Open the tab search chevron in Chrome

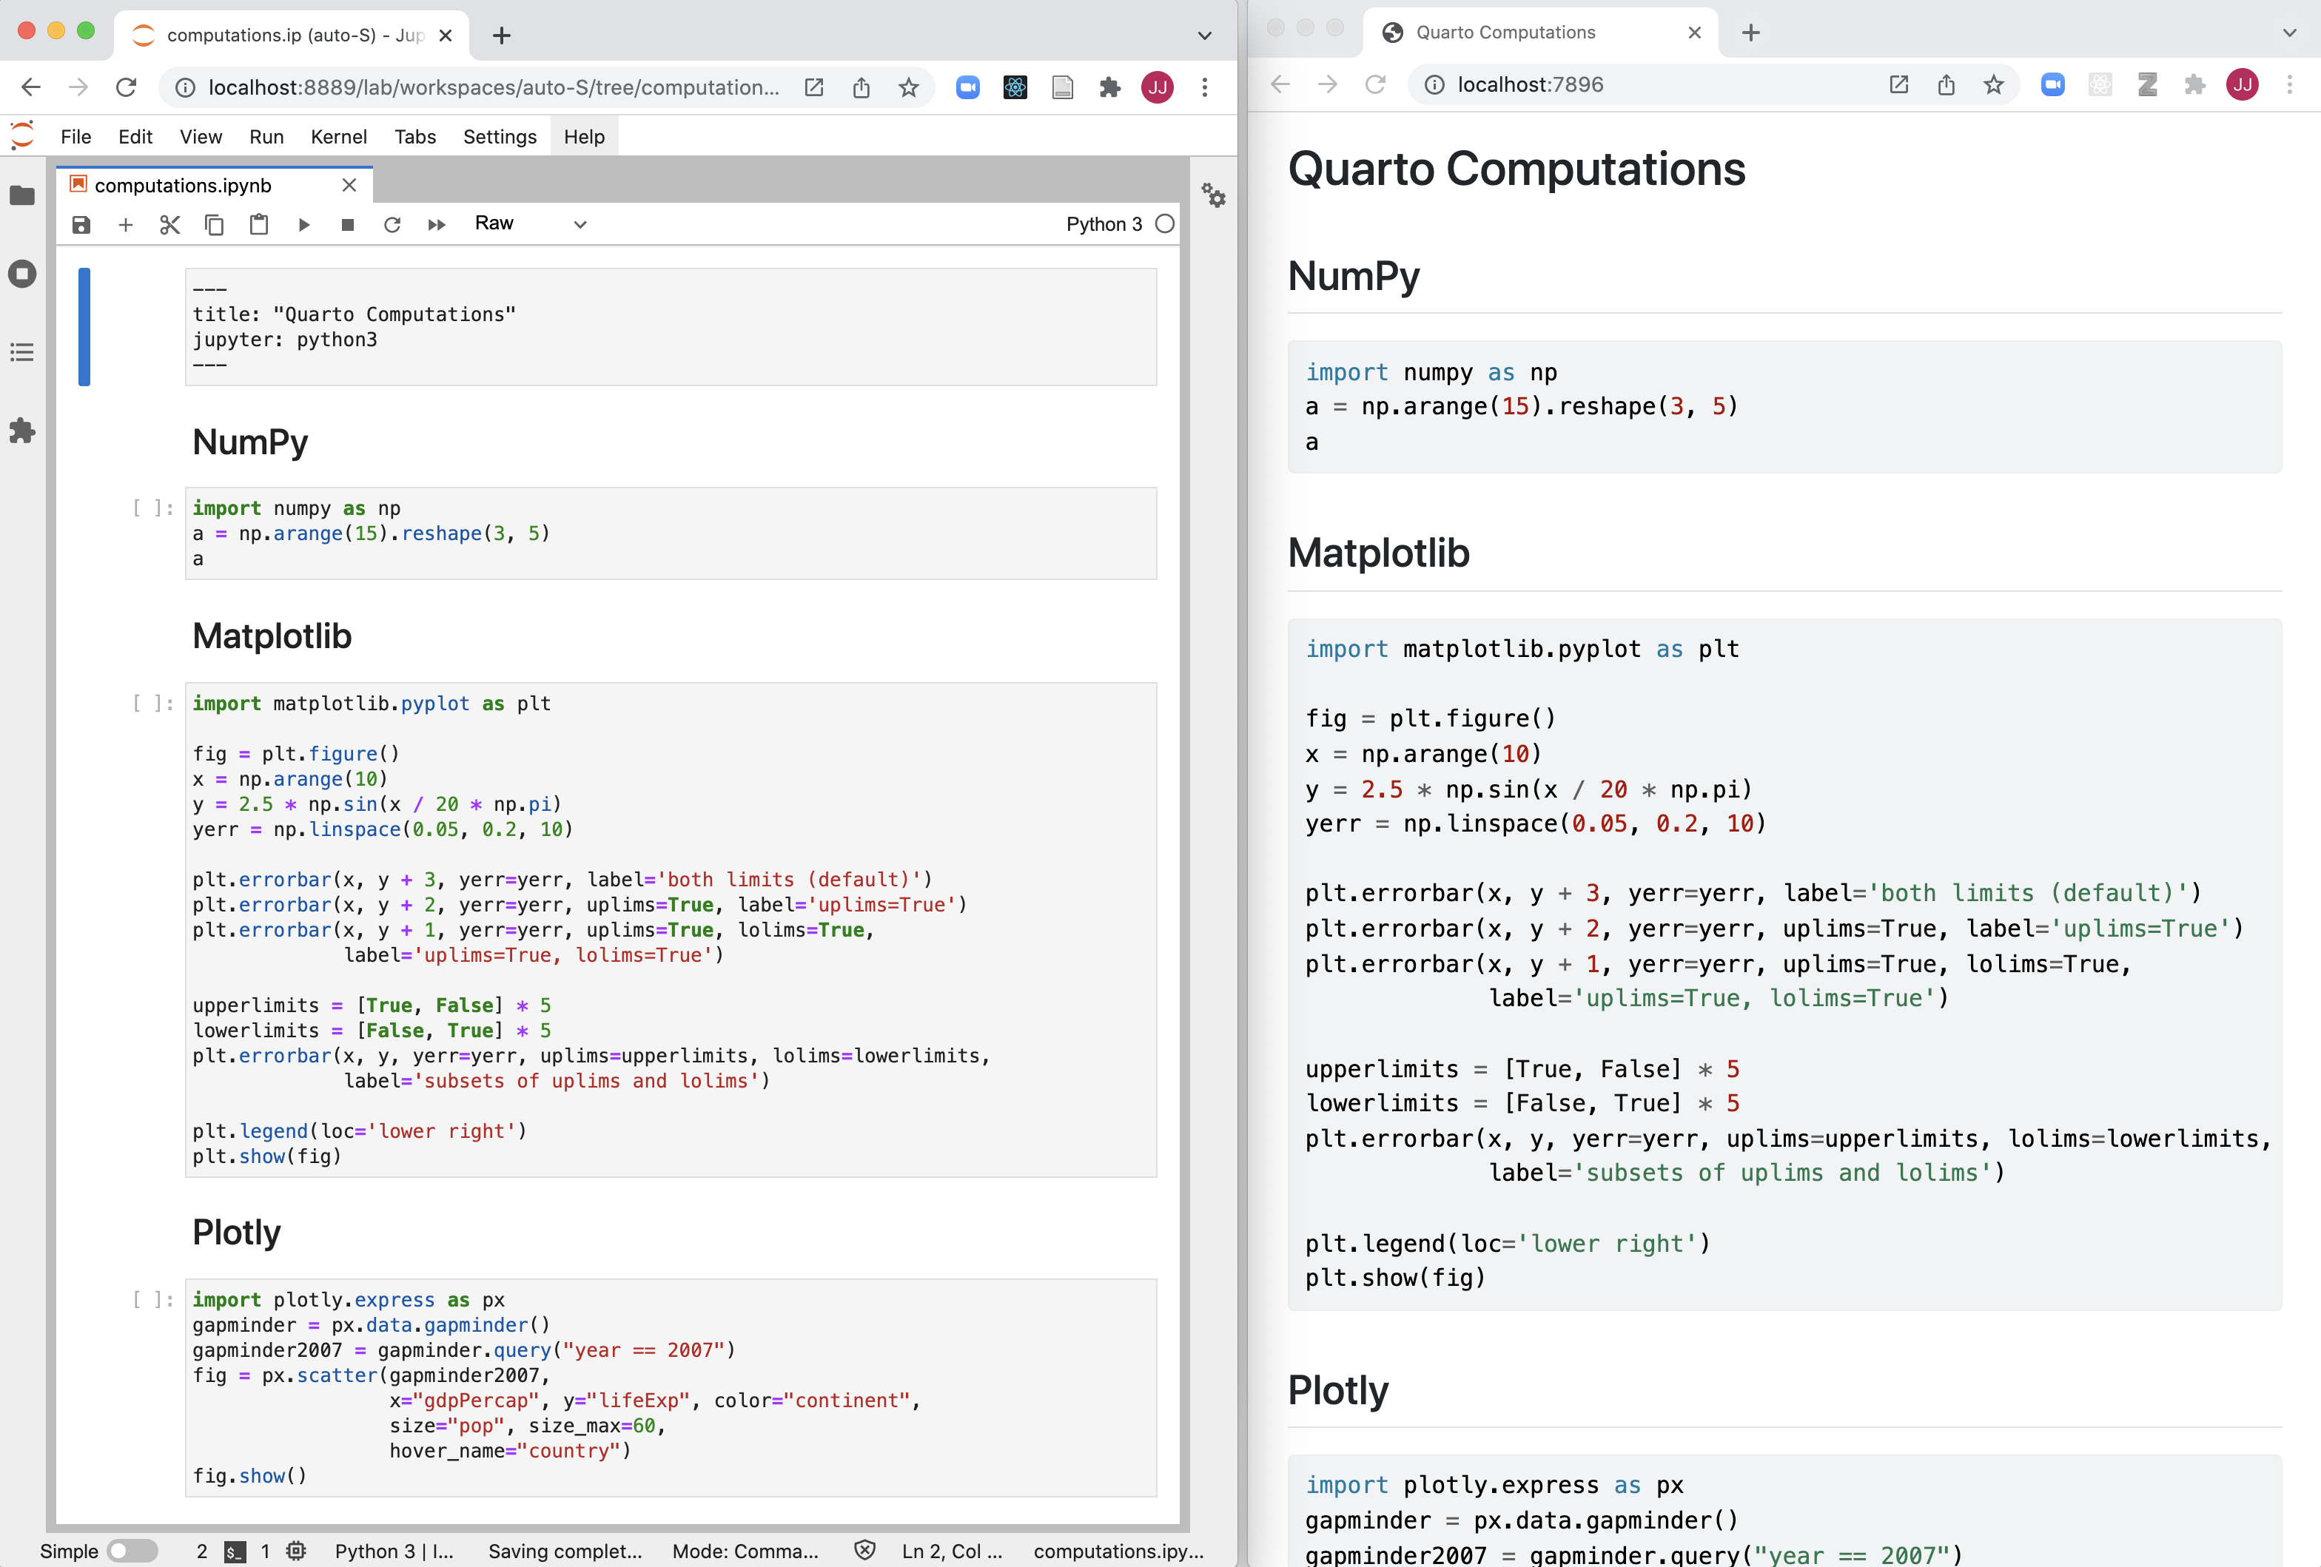[1203, 35]
